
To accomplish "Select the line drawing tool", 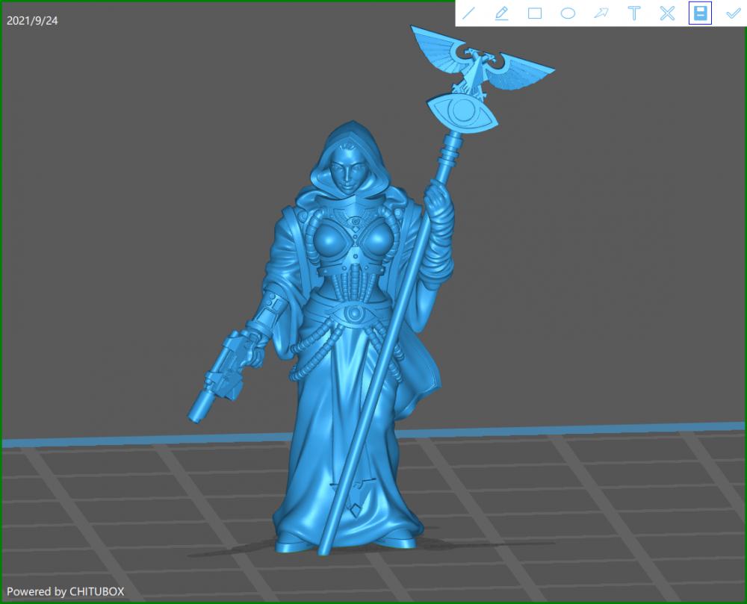I will pos(469,13).
